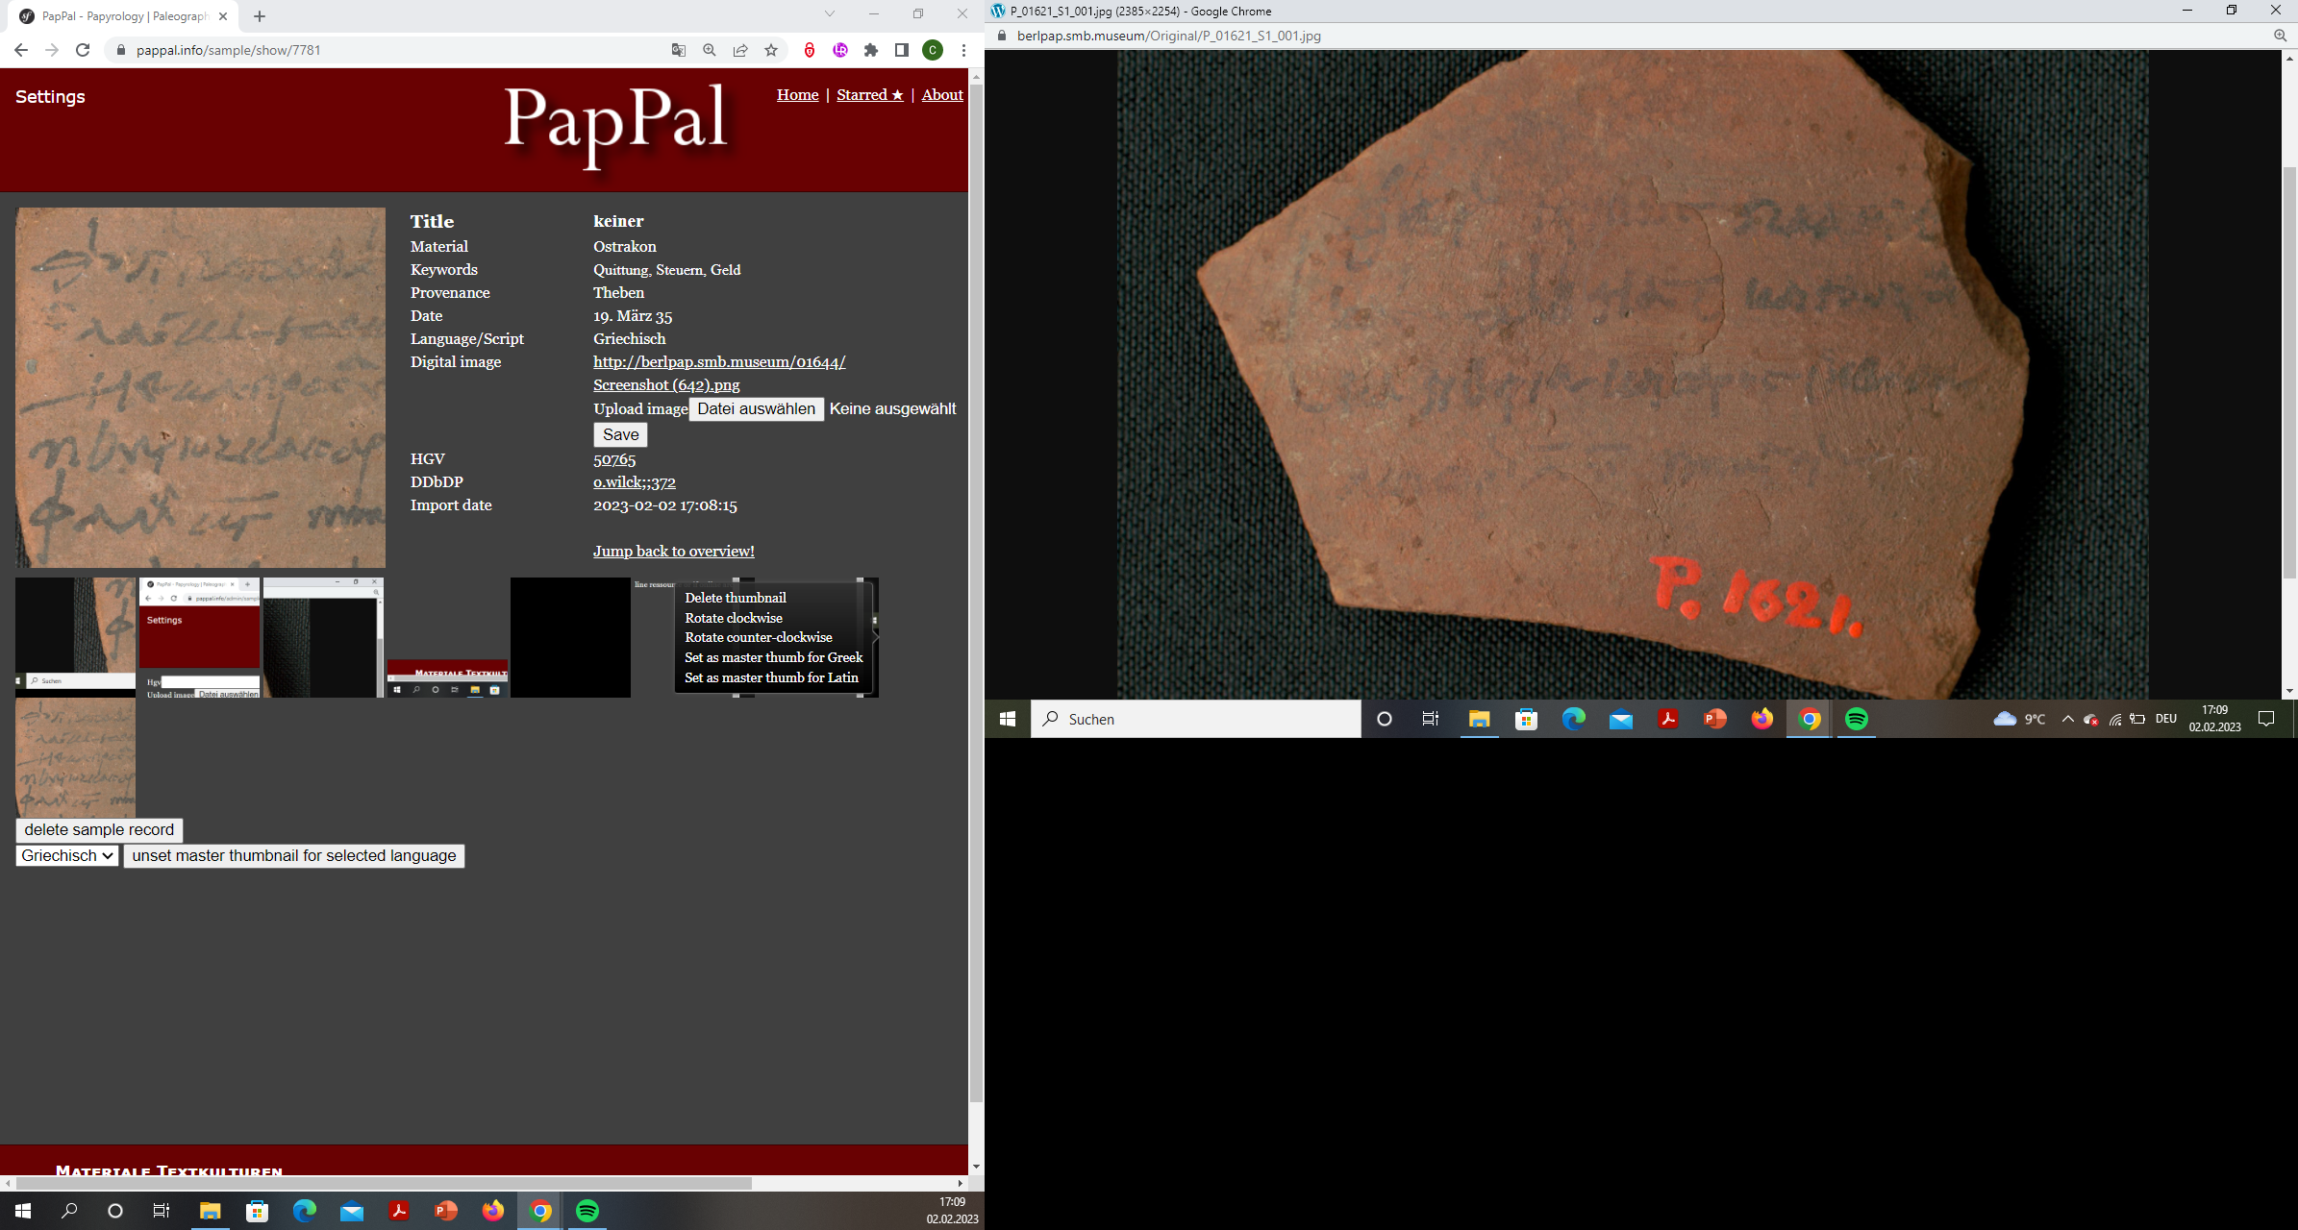Expand hidden tray icons chevron on right taskbar

point(2067,719)
